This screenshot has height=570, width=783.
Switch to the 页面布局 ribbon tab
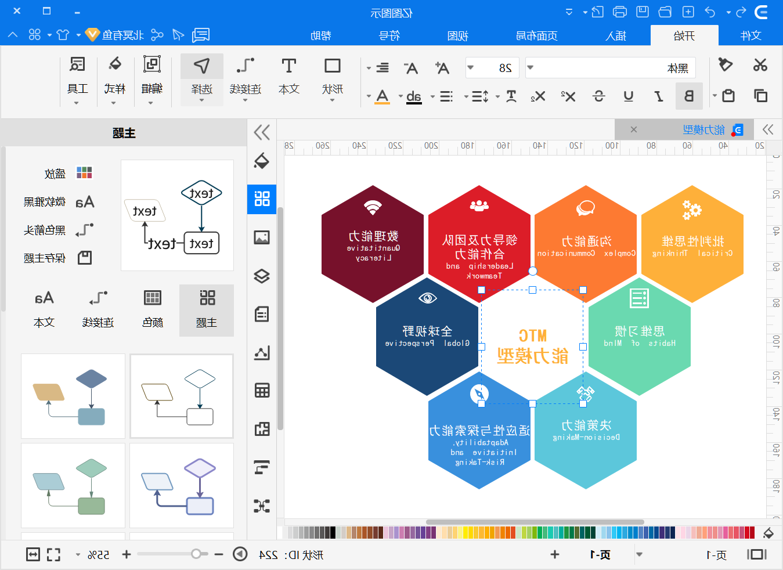click(x=536, y=36)
